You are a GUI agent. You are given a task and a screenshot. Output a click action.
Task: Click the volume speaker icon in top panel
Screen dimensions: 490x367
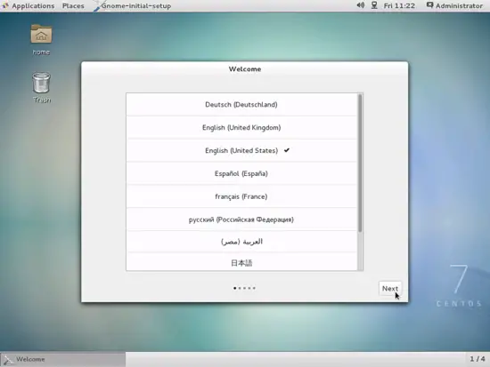360,5
